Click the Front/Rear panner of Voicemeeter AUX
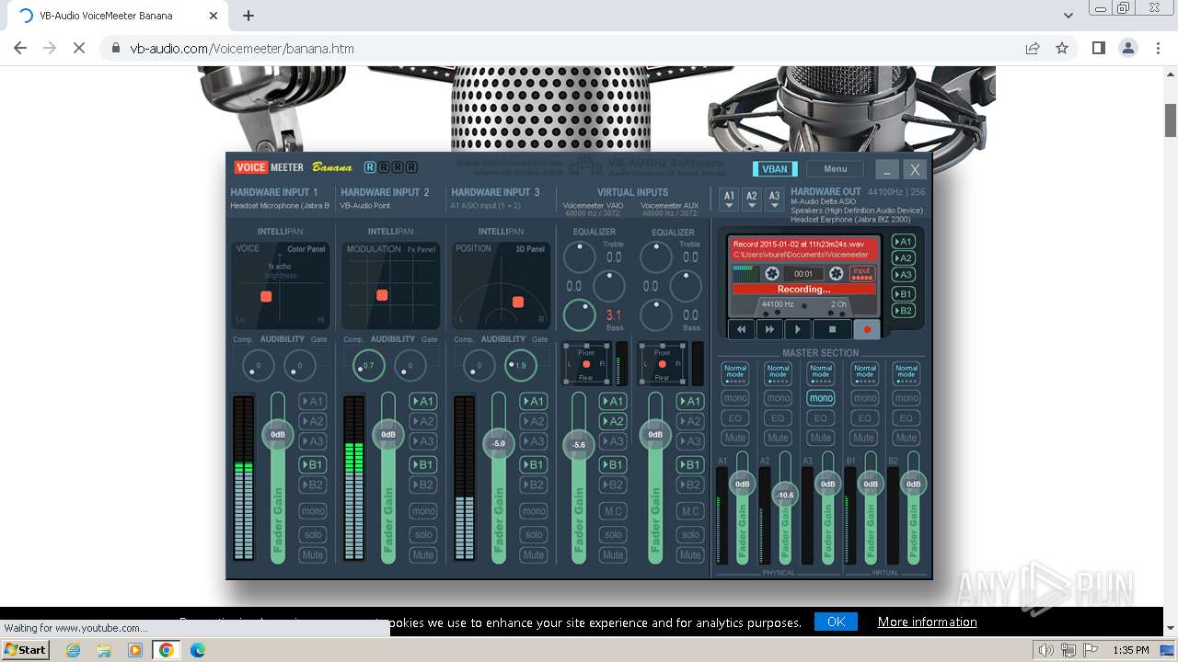This screenshot has height=662, width=1178. 663,364
